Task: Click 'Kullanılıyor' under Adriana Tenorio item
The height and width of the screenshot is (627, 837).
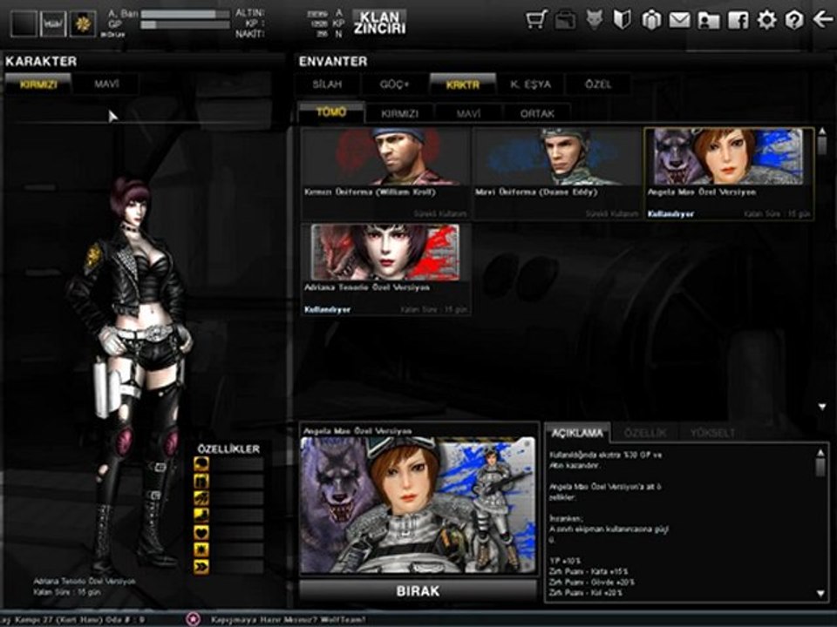Action: tap(327, 309)
